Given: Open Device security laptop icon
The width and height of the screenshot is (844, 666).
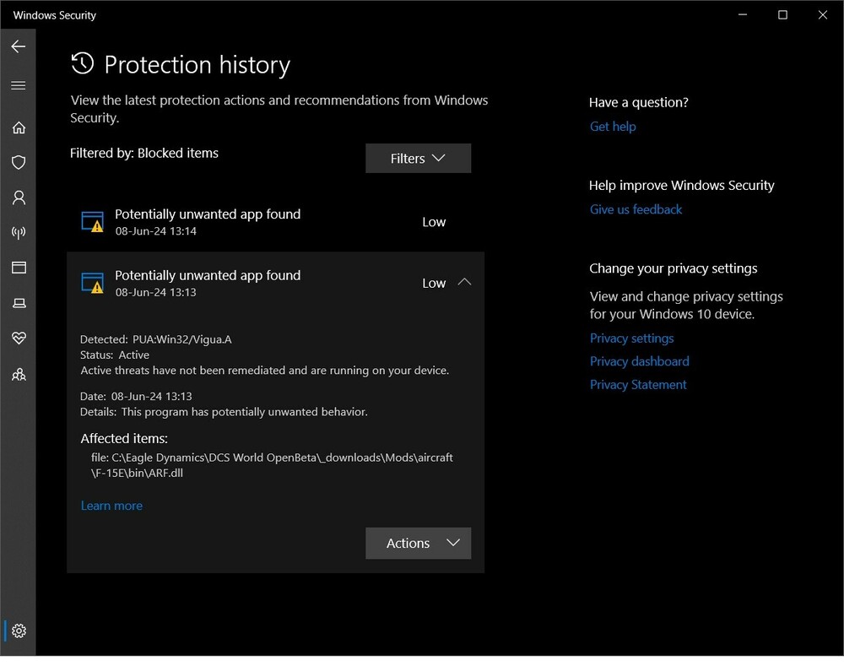Looking at the screenshot, I should click(19, 303).
